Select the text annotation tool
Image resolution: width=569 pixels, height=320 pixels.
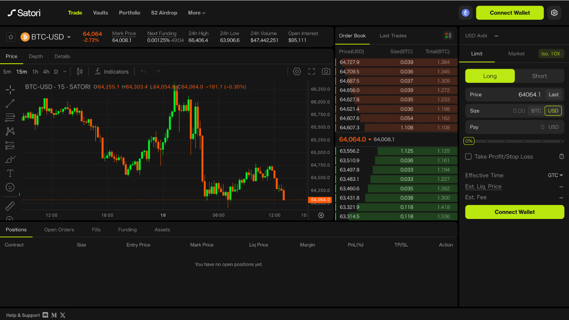(10, 173)
